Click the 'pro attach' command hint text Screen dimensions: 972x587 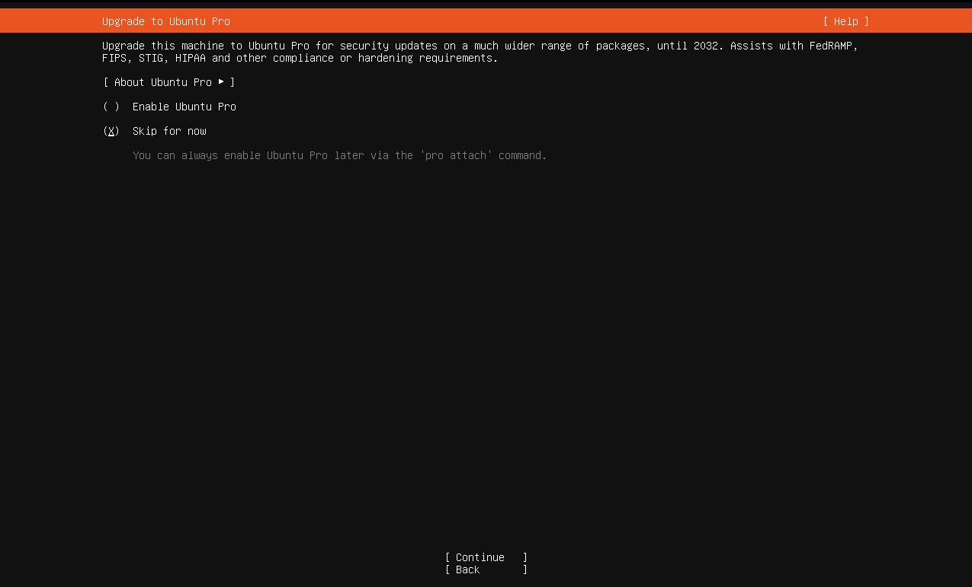click(338, 155)
